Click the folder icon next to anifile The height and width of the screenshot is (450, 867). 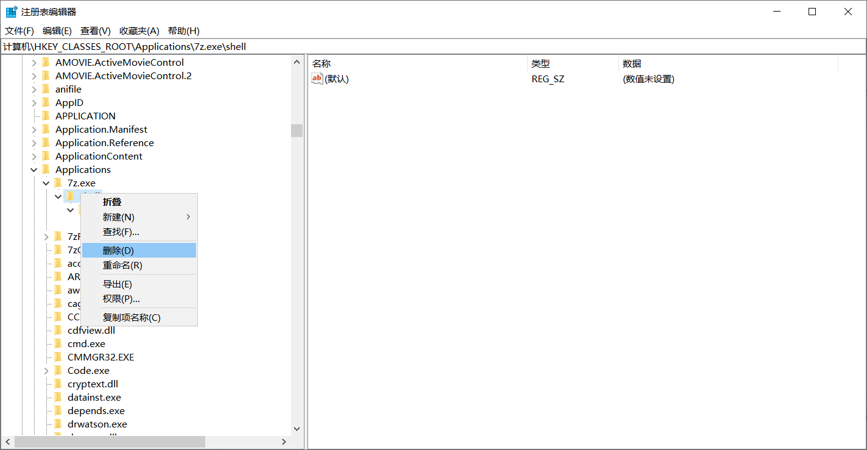[x=46, y=89]
